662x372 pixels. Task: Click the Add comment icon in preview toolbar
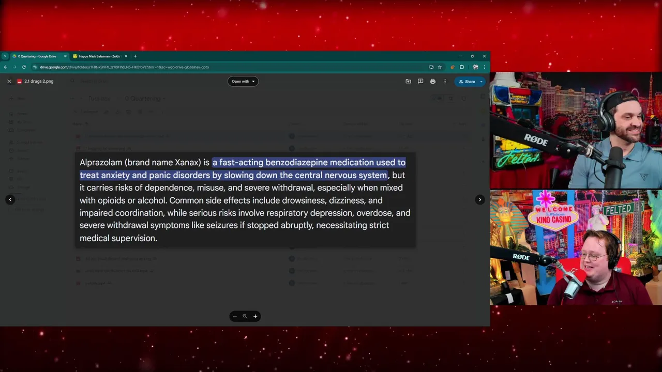pos(420,81)
